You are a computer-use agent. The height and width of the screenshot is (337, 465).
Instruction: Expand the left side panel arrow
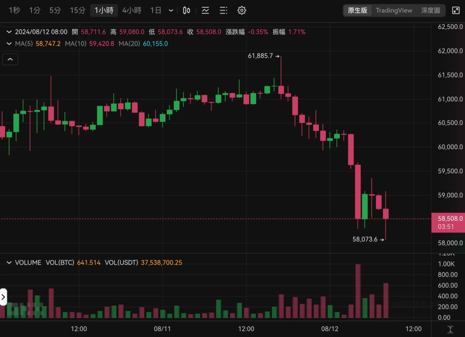[x=3, y=297]
